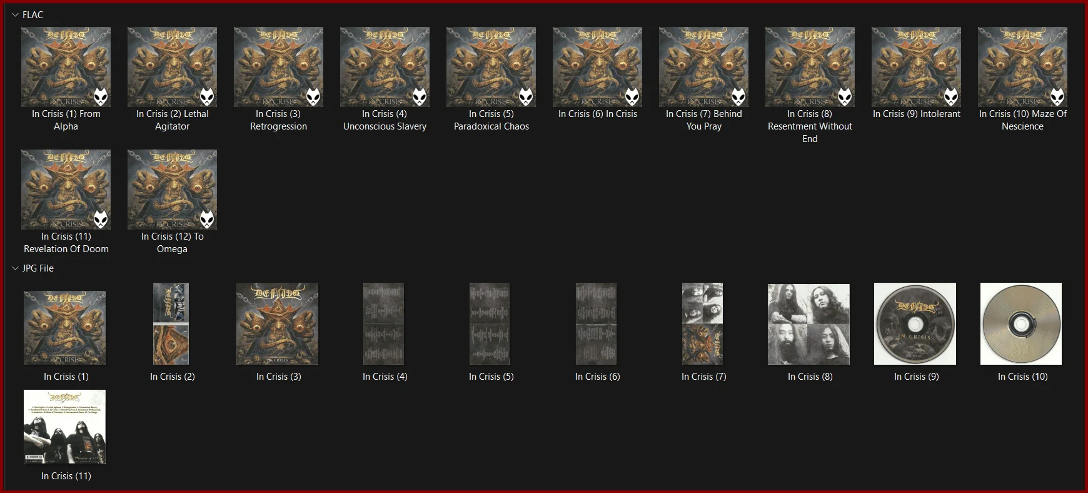Select JPG thumbnail In Crisis (2)
Viewport: 1088px width, 493px height.
click(x=171, y=323)
